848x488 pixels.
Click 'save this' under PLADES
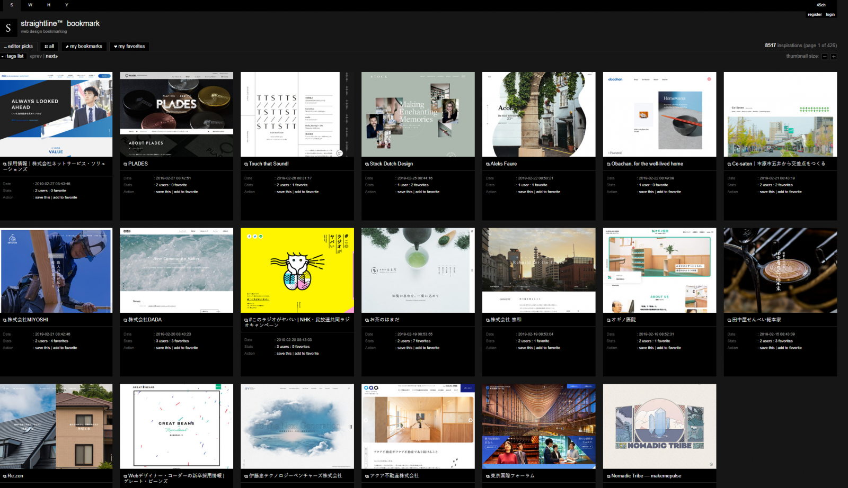pos(163,192)
